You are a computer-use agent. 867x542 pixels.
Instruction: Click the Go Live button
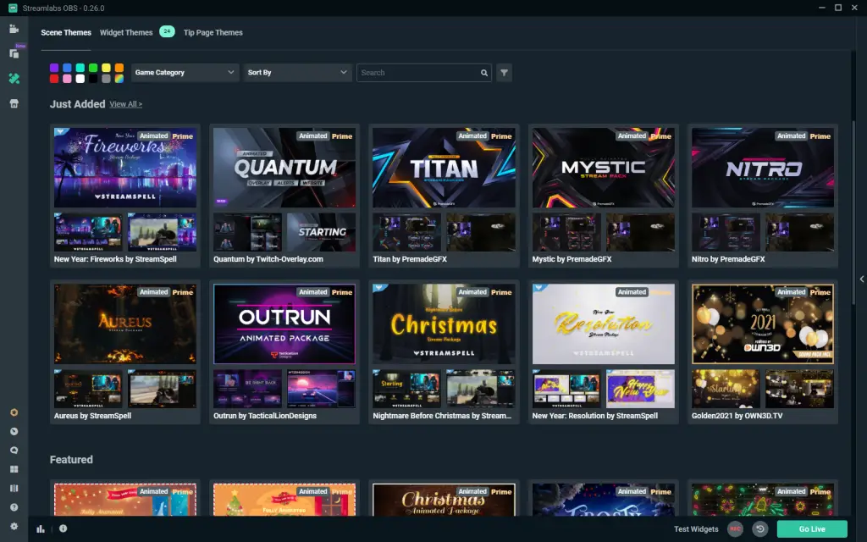[x=812, y=528]
